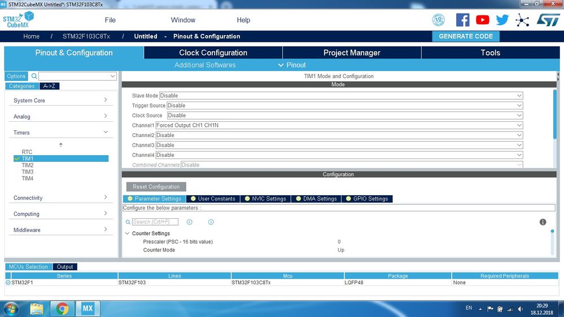The width and height of the screenshot is (564, 317).
Task: Go to next search result arrow
Action: tap(211, 222)
